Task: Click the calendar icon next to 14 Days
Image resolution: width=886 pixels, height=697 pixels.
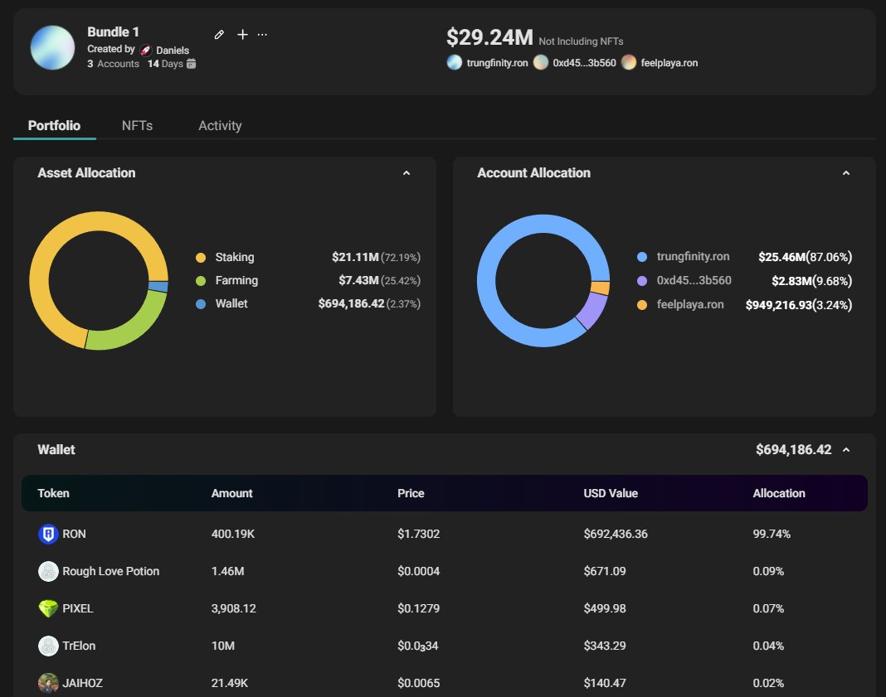Action: [x=192, y=64]
